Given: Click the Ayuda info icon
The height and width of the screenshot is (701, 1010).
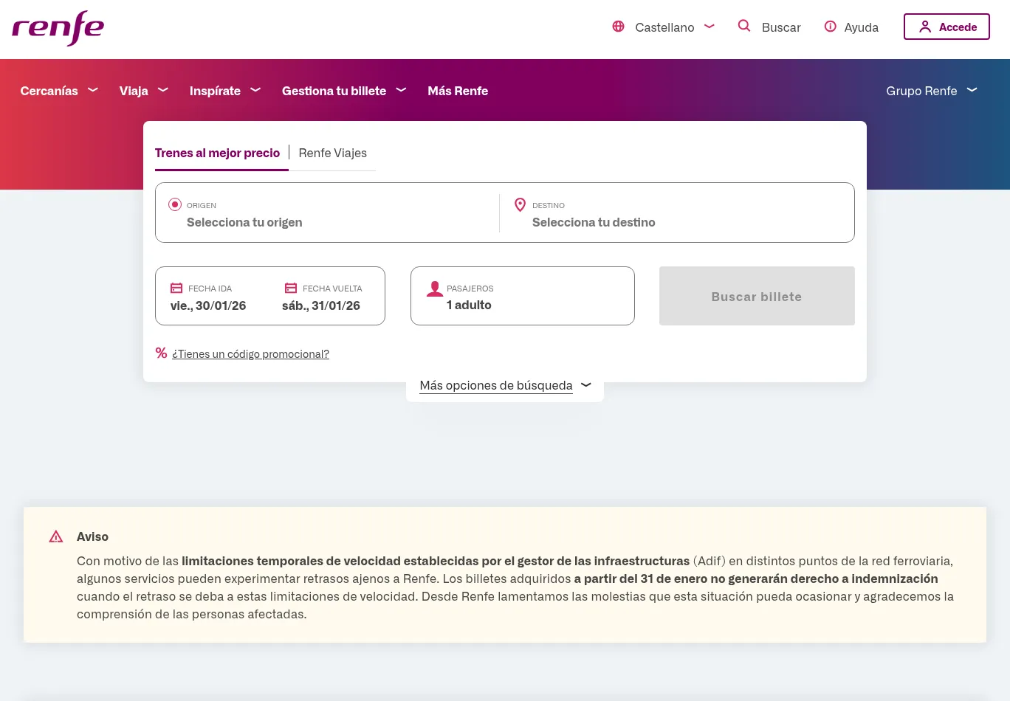Looking at the screenshot, I should click(x=830, y=27).
